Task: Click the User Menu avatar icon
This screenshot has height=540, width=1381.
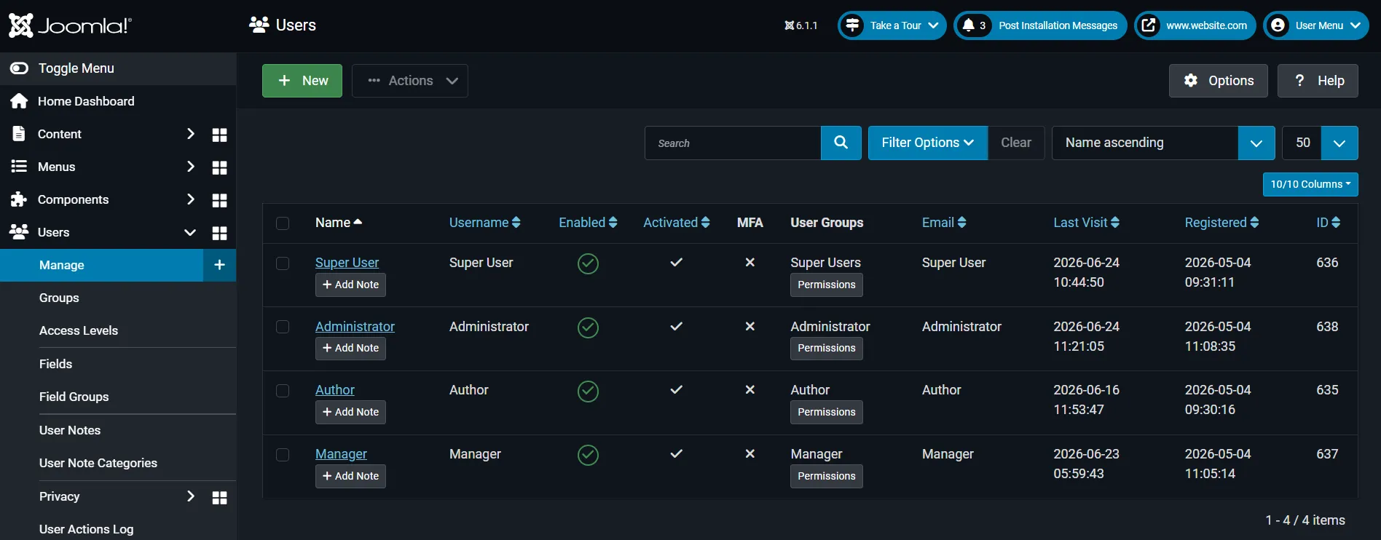Action: pos(1278,25)
